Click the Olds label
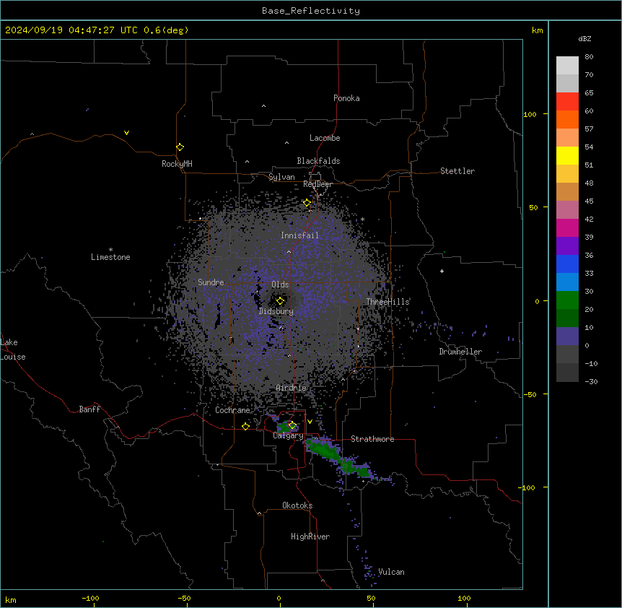 point(280,285)
